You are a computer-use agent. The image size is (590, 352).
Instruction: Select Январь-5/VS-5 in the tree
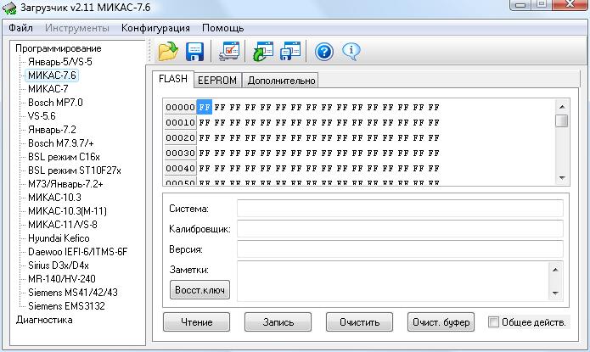pos(59,62)
